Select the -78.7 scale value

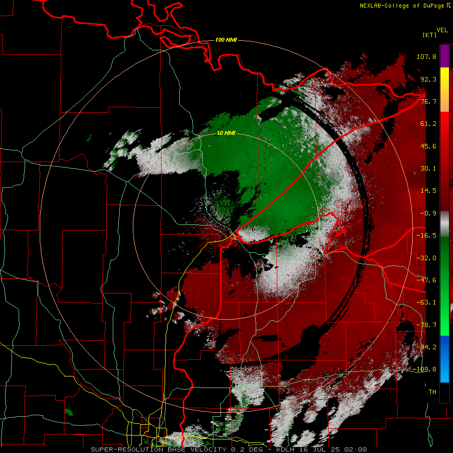pyautogui.click(x=426, y=325)
